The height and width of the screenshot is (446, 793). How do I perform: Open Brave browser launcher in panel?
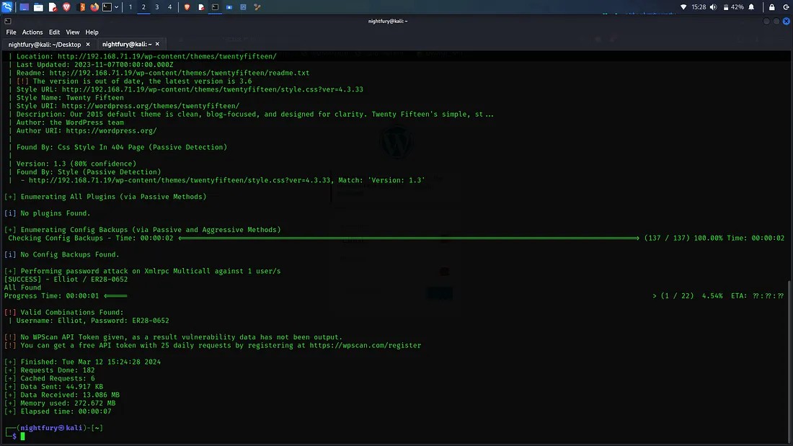click(x=66, y=6)
